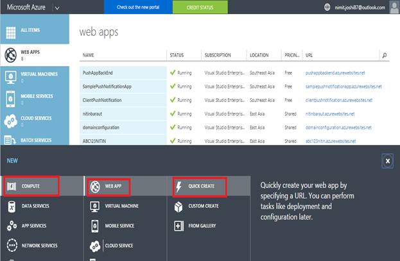Click the Mobile Service phone icon in New panel

94,226
